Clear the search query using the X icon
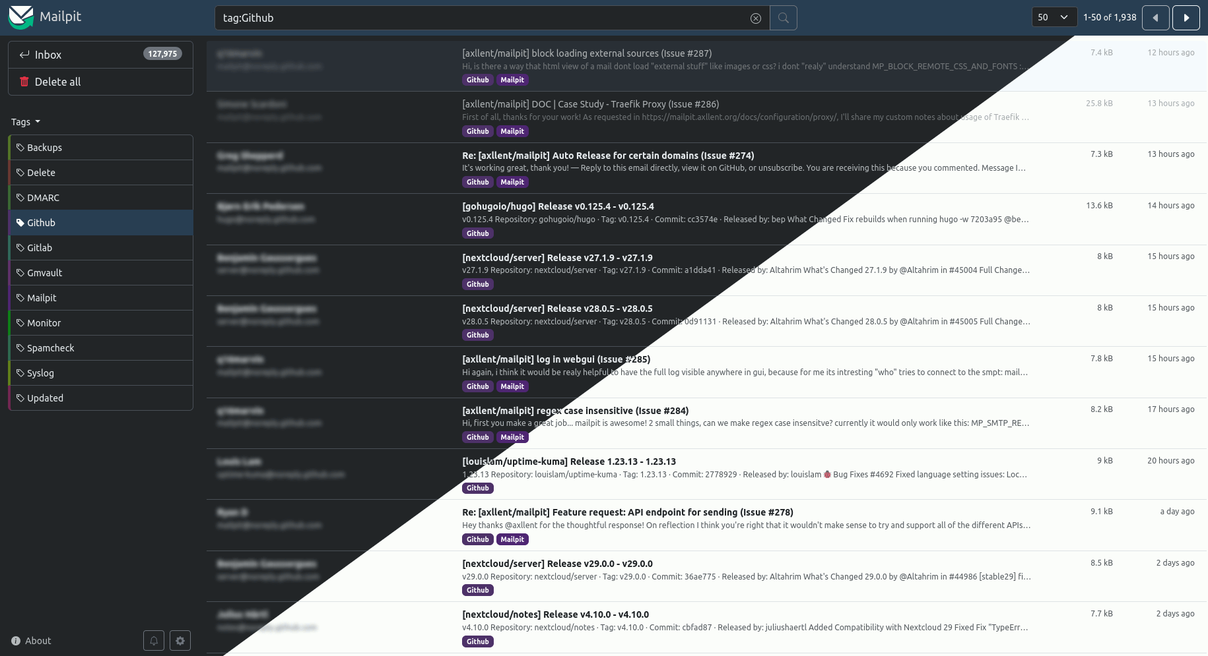Screen dimensions: 1208x656 point(755,18)
